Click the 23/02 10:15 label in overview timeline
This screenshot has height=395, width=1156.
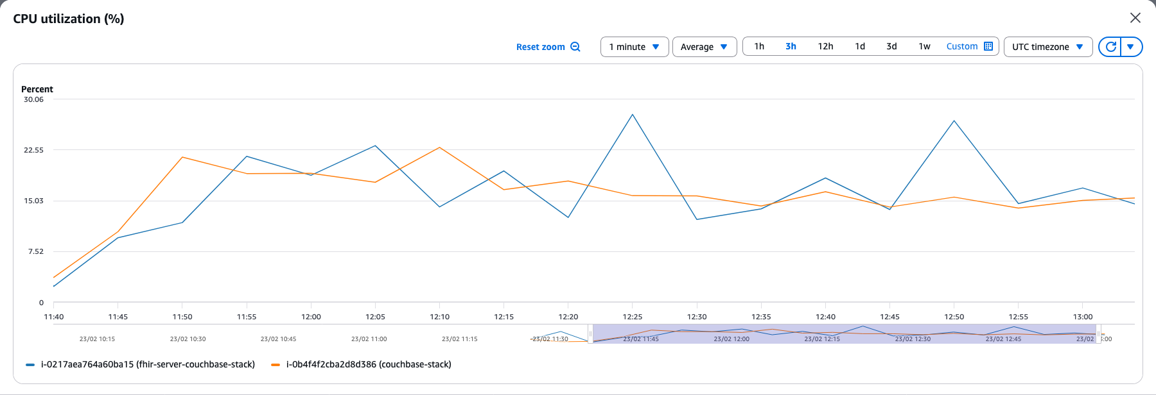[x=97, y=339]
